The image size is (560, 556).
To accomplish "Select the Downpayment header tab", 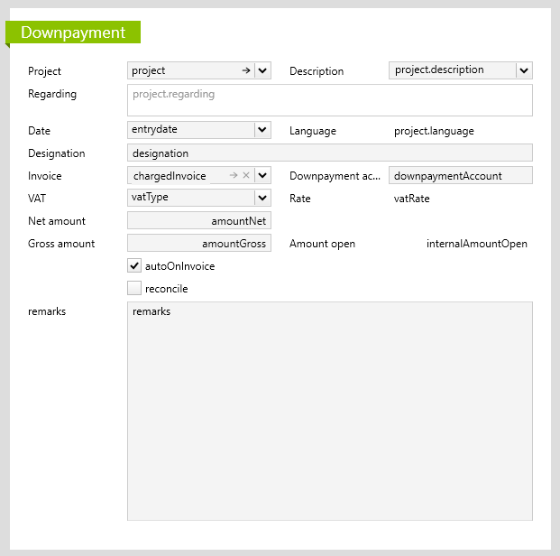I will [73, 32].
